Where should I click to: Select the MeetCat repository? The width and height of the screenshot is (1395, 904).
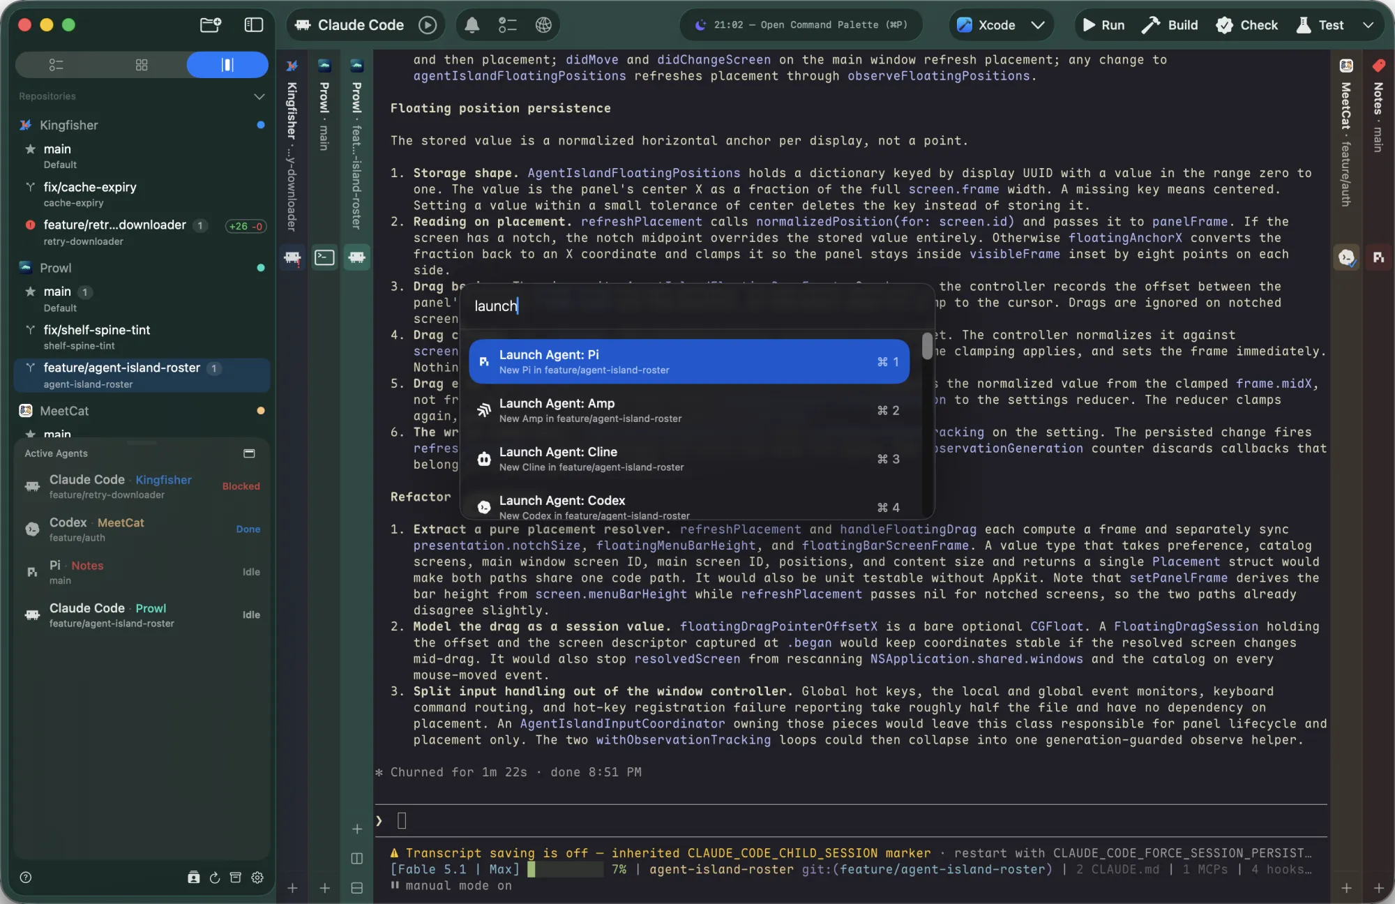[142, 411]
